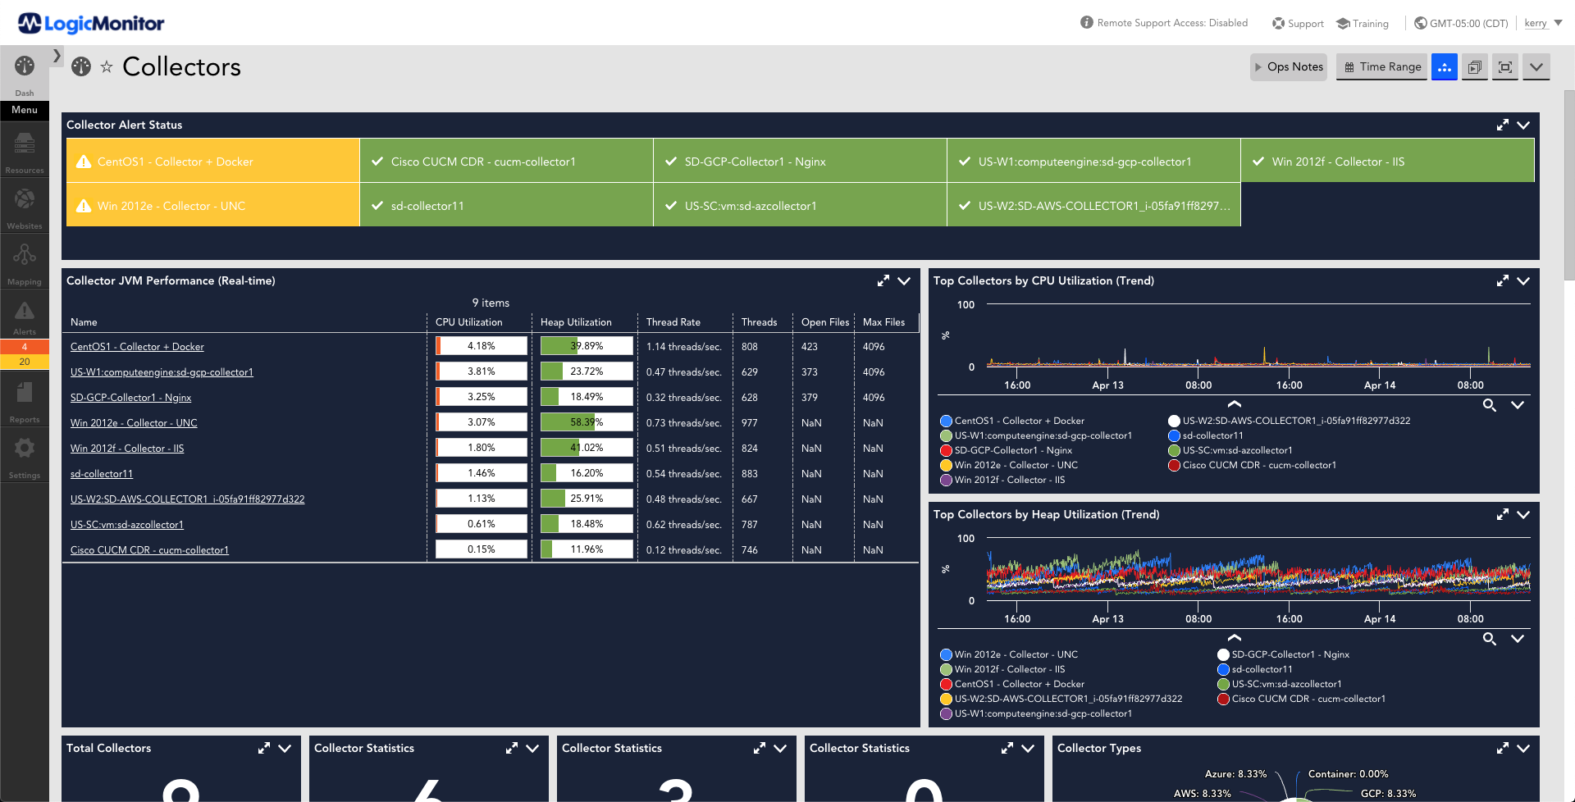Open Mapping from the sidebar
1575x802 pixels.
(25, 262)
